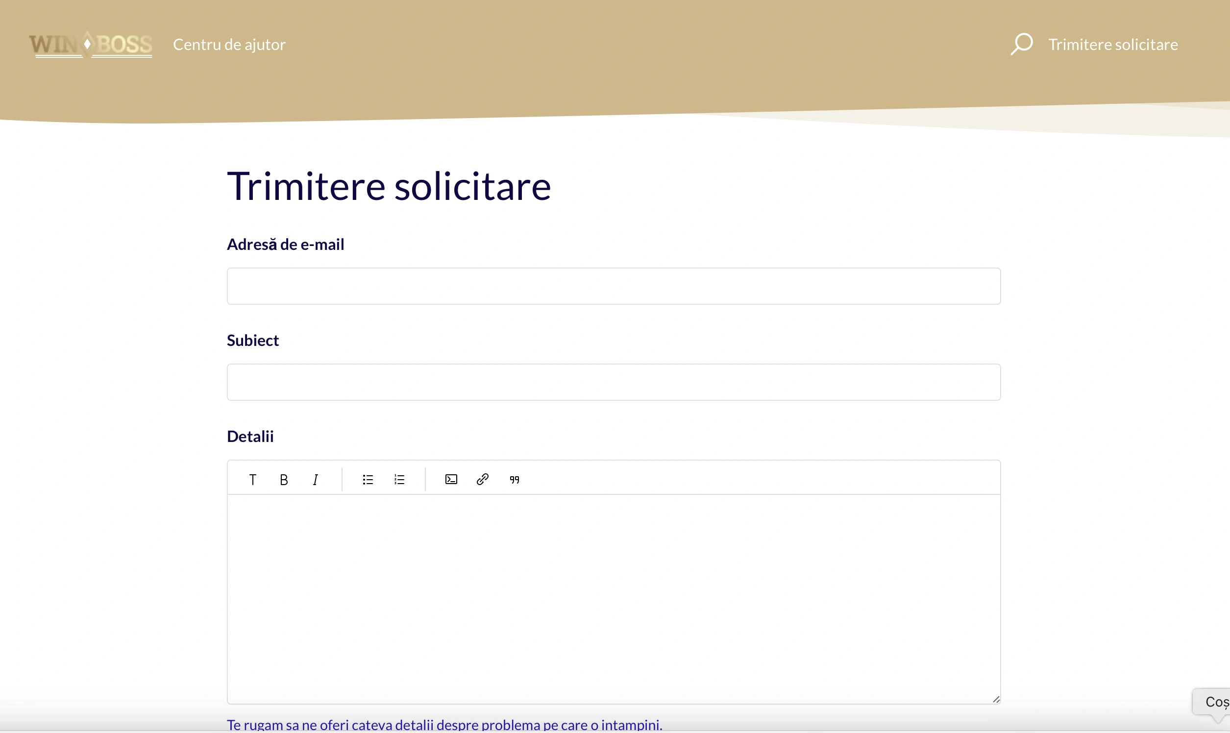The image size is (1230, 733).
Task: Select the text style T tool
Action: click(252, 480)
